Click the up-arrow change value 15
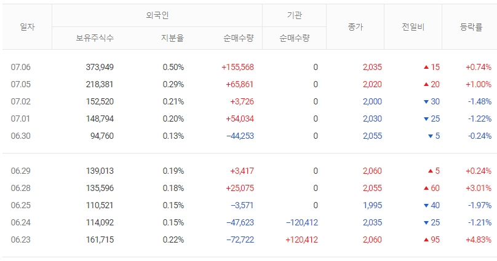The height and width of the screenshot is (261, 497). 432,67
